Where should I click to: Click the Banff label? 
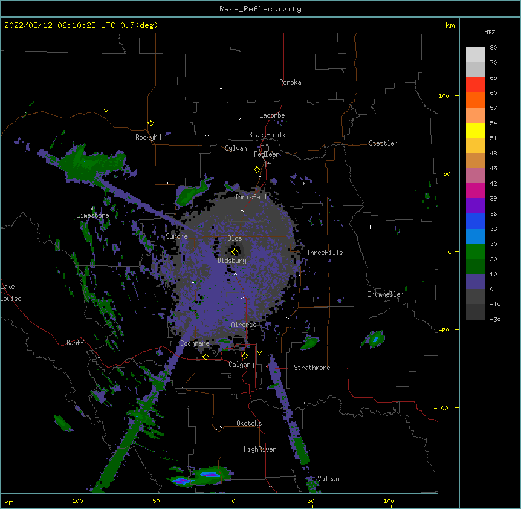[x=75, y=343]
